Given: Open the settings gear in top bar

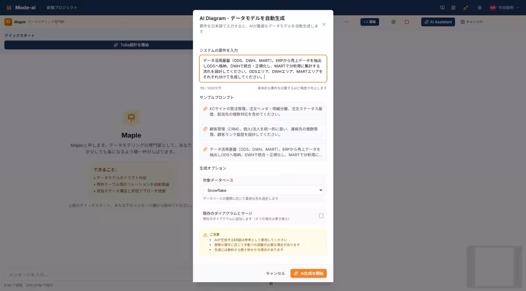Looking at the screenshot, I should pos(479,7).
